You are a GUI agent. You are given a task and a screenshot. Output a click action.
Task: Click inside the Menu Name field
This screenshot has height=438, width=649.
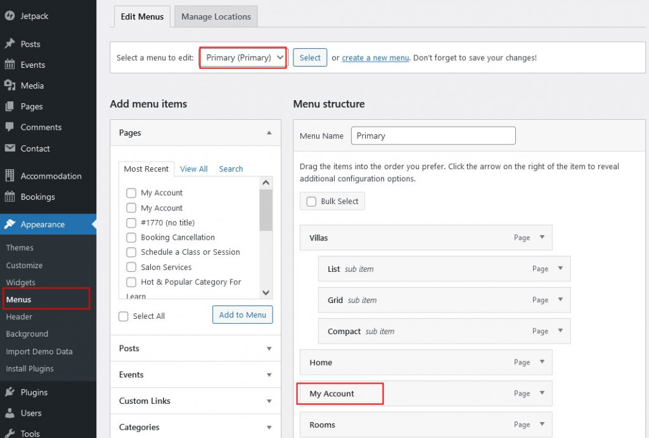click(x=433, y=135)
